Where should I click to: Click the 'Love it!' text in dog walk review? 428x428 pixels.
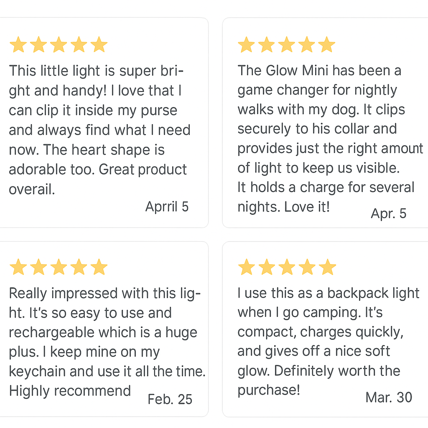(x=307, y=206)
